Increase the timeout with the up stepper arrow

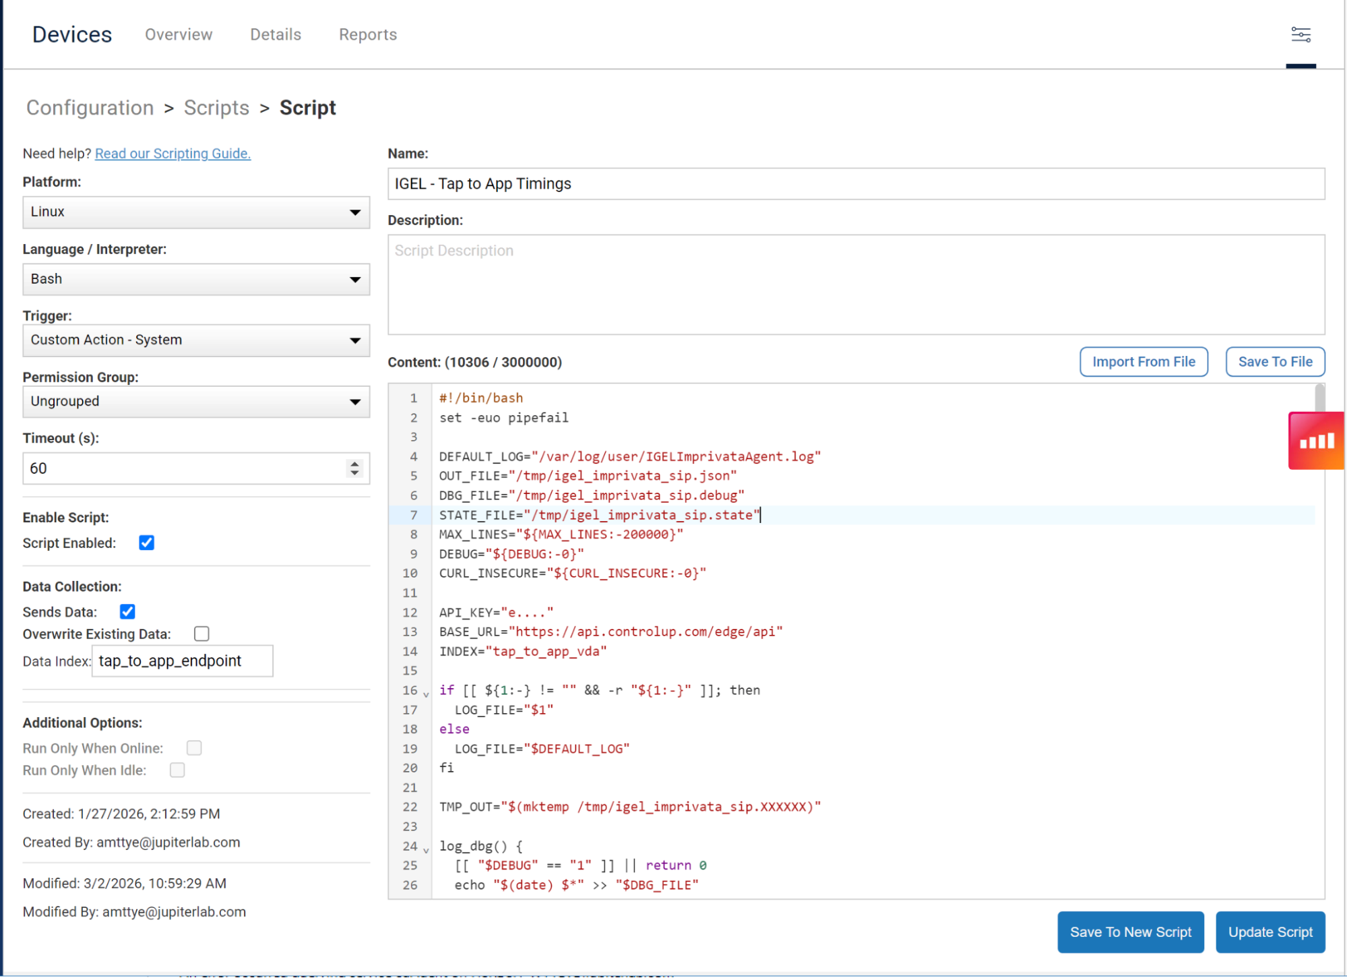354,463
